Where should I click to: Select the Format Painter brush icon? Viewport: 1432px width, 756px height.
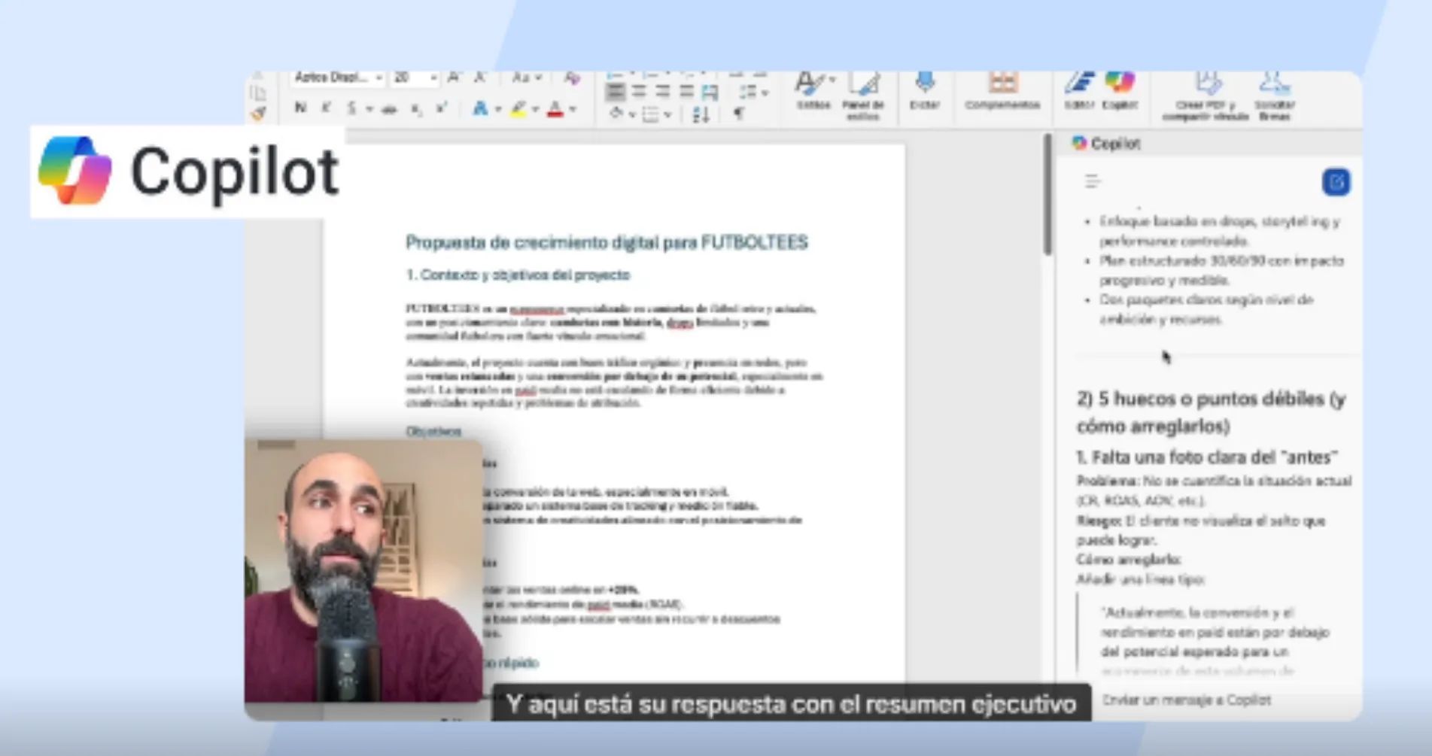pos(258,114)
